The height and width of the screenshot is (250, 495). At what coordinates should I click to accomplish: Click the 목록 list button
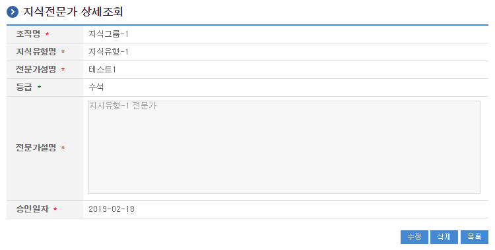474,237
